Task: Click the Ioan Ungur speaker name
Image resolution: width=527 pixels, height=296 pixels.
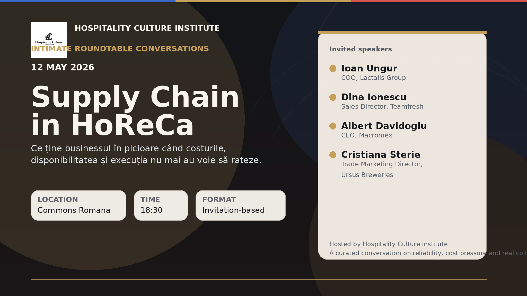Action: pyautogui.click(x=369, y=69)
